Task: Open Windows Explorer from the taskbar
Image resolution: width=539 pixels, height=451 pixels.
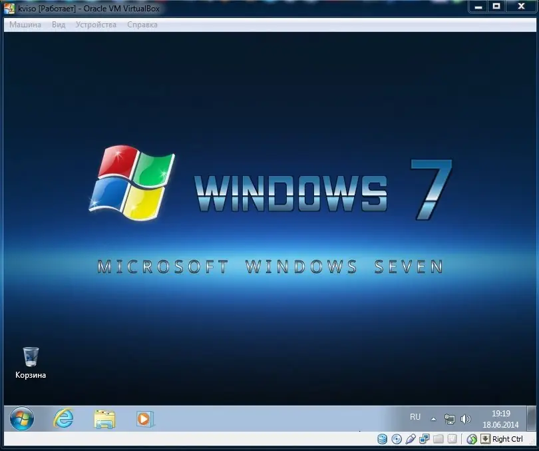Action: tap(104, 419)
